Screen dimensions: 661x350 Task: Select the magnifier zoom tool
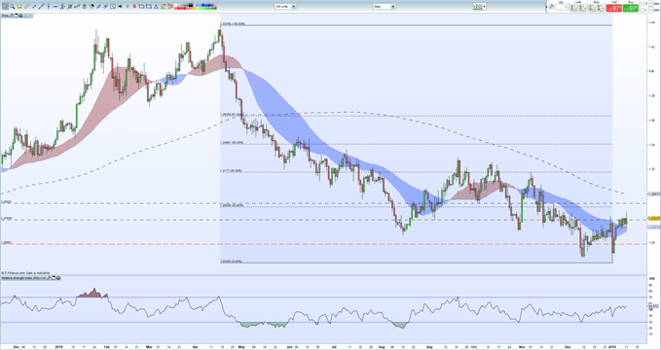(x=13, y=6)
